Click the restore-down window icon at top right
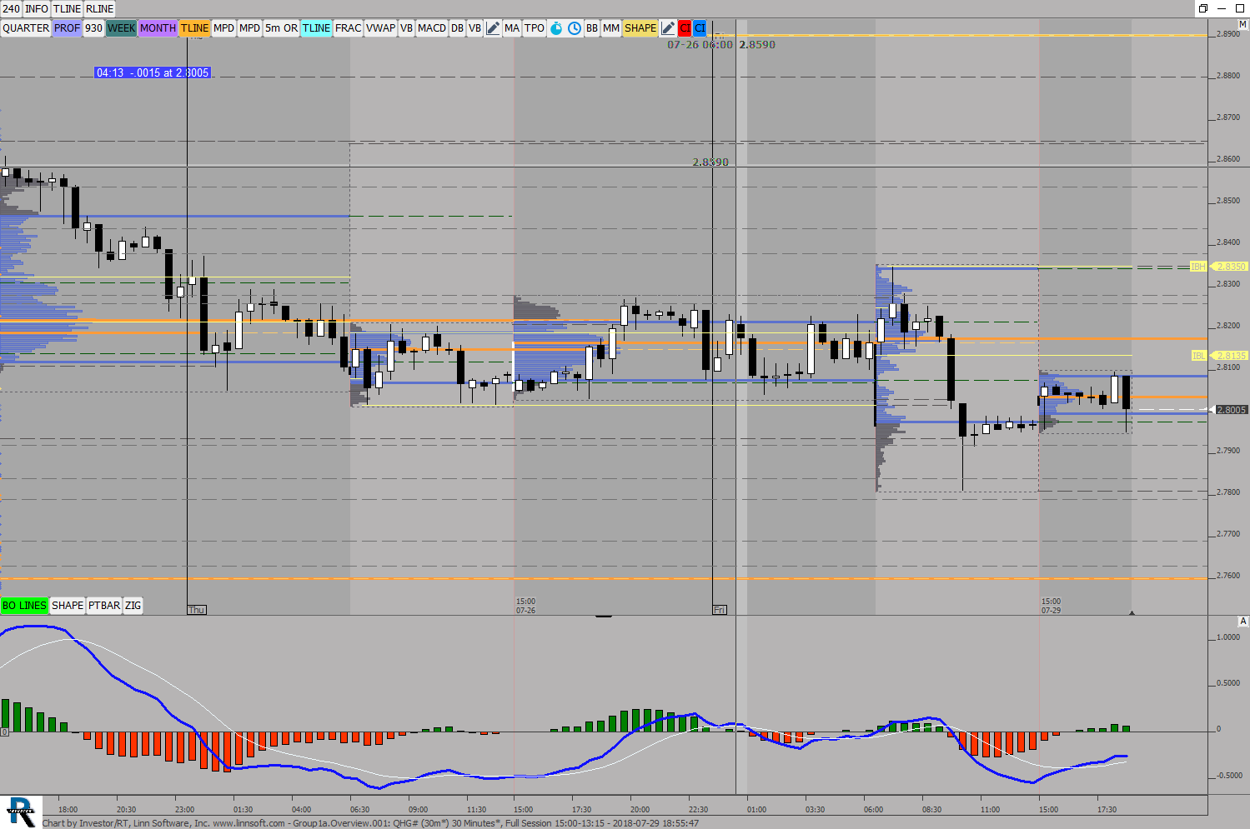This screenshot has width=1250, height=829. 1203,8
